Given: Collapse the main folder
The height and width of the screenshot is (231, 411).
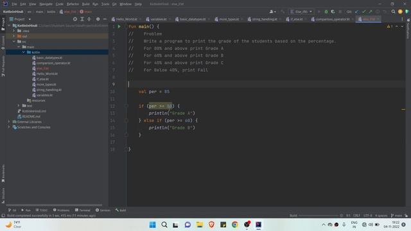Looking at the screenshot, I should point(19,47).
